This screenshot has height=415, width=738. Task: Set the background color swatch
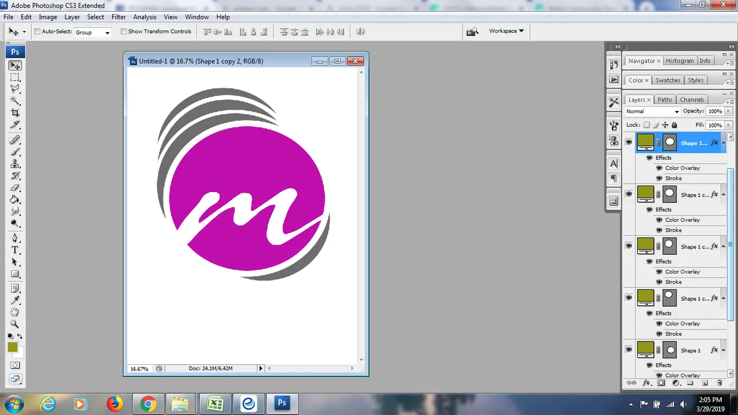pyautogui.click(x=20, y=352)
